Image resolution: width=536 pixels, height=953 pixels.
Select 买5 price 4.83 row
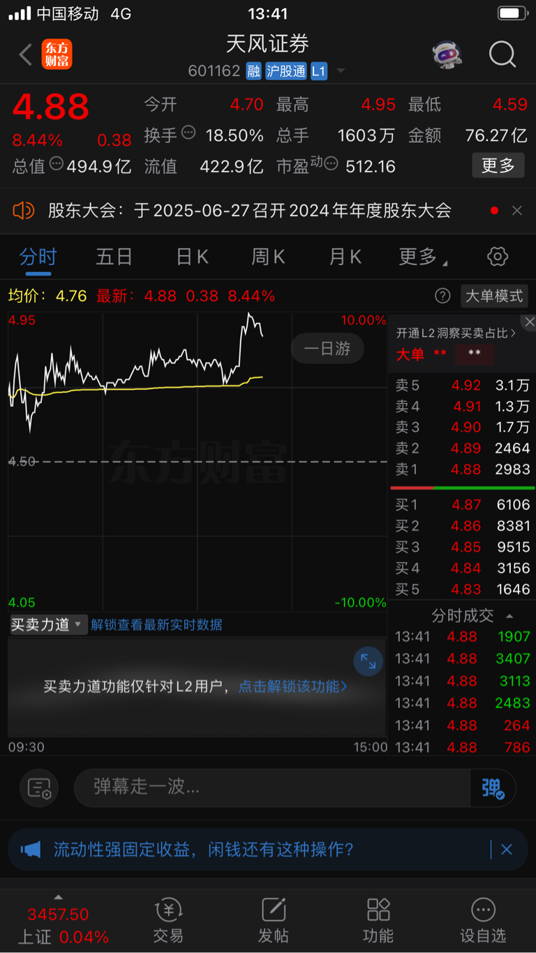pyautogui.click(x=462, y=590)
